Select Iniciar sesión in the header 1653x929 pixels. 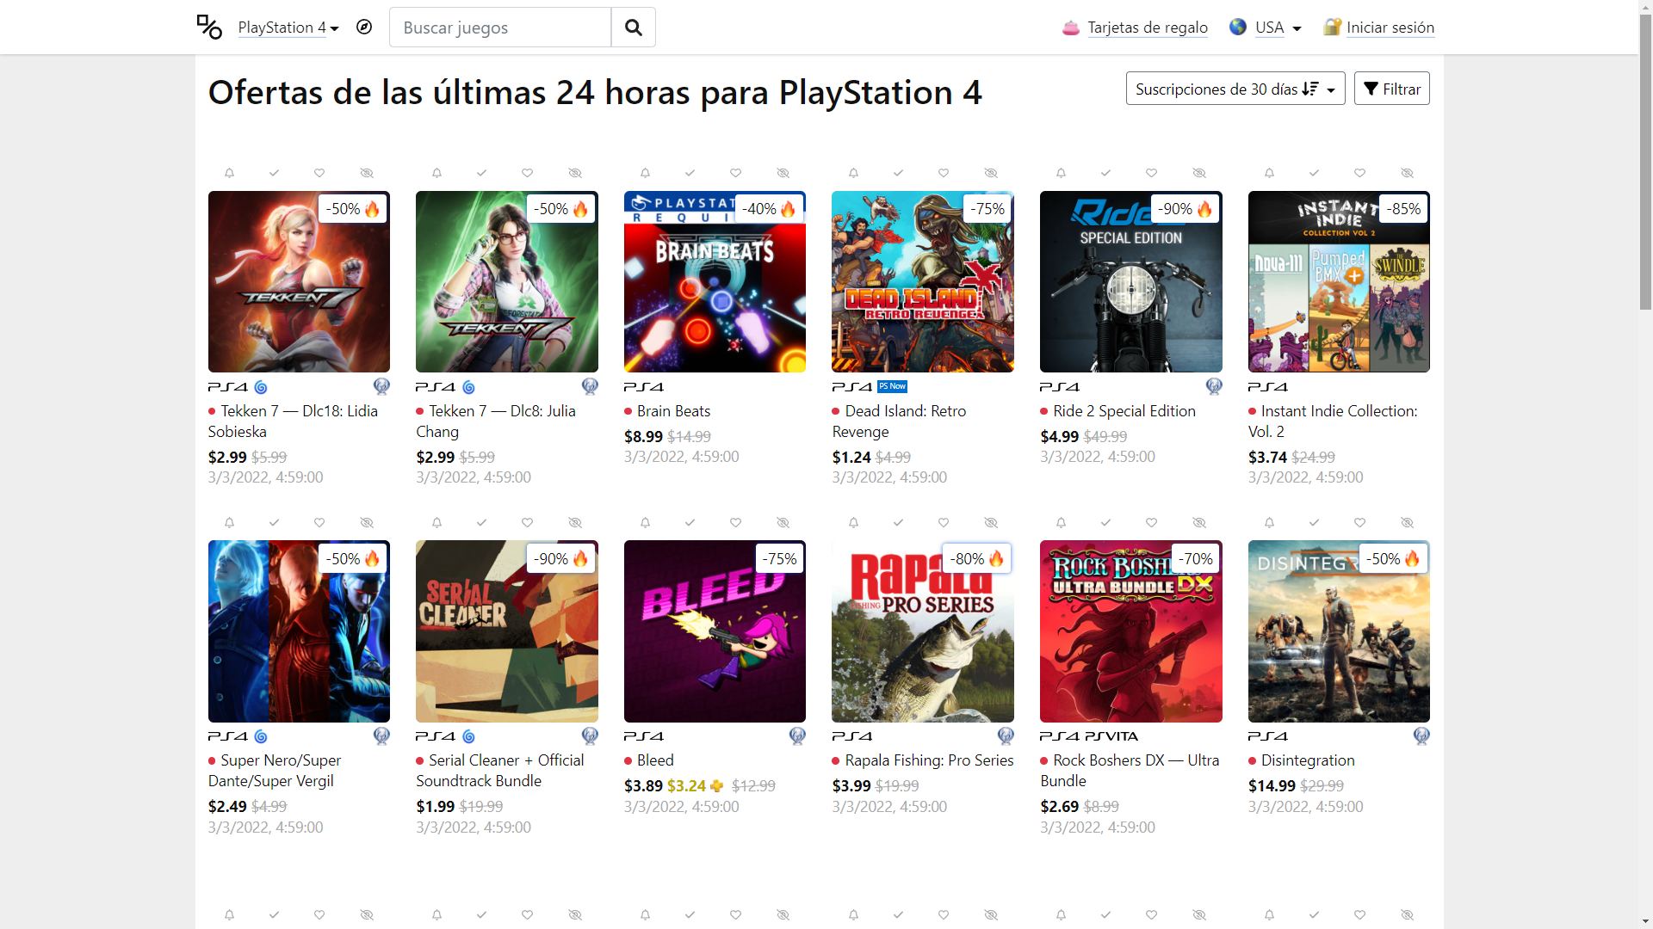1390,28
